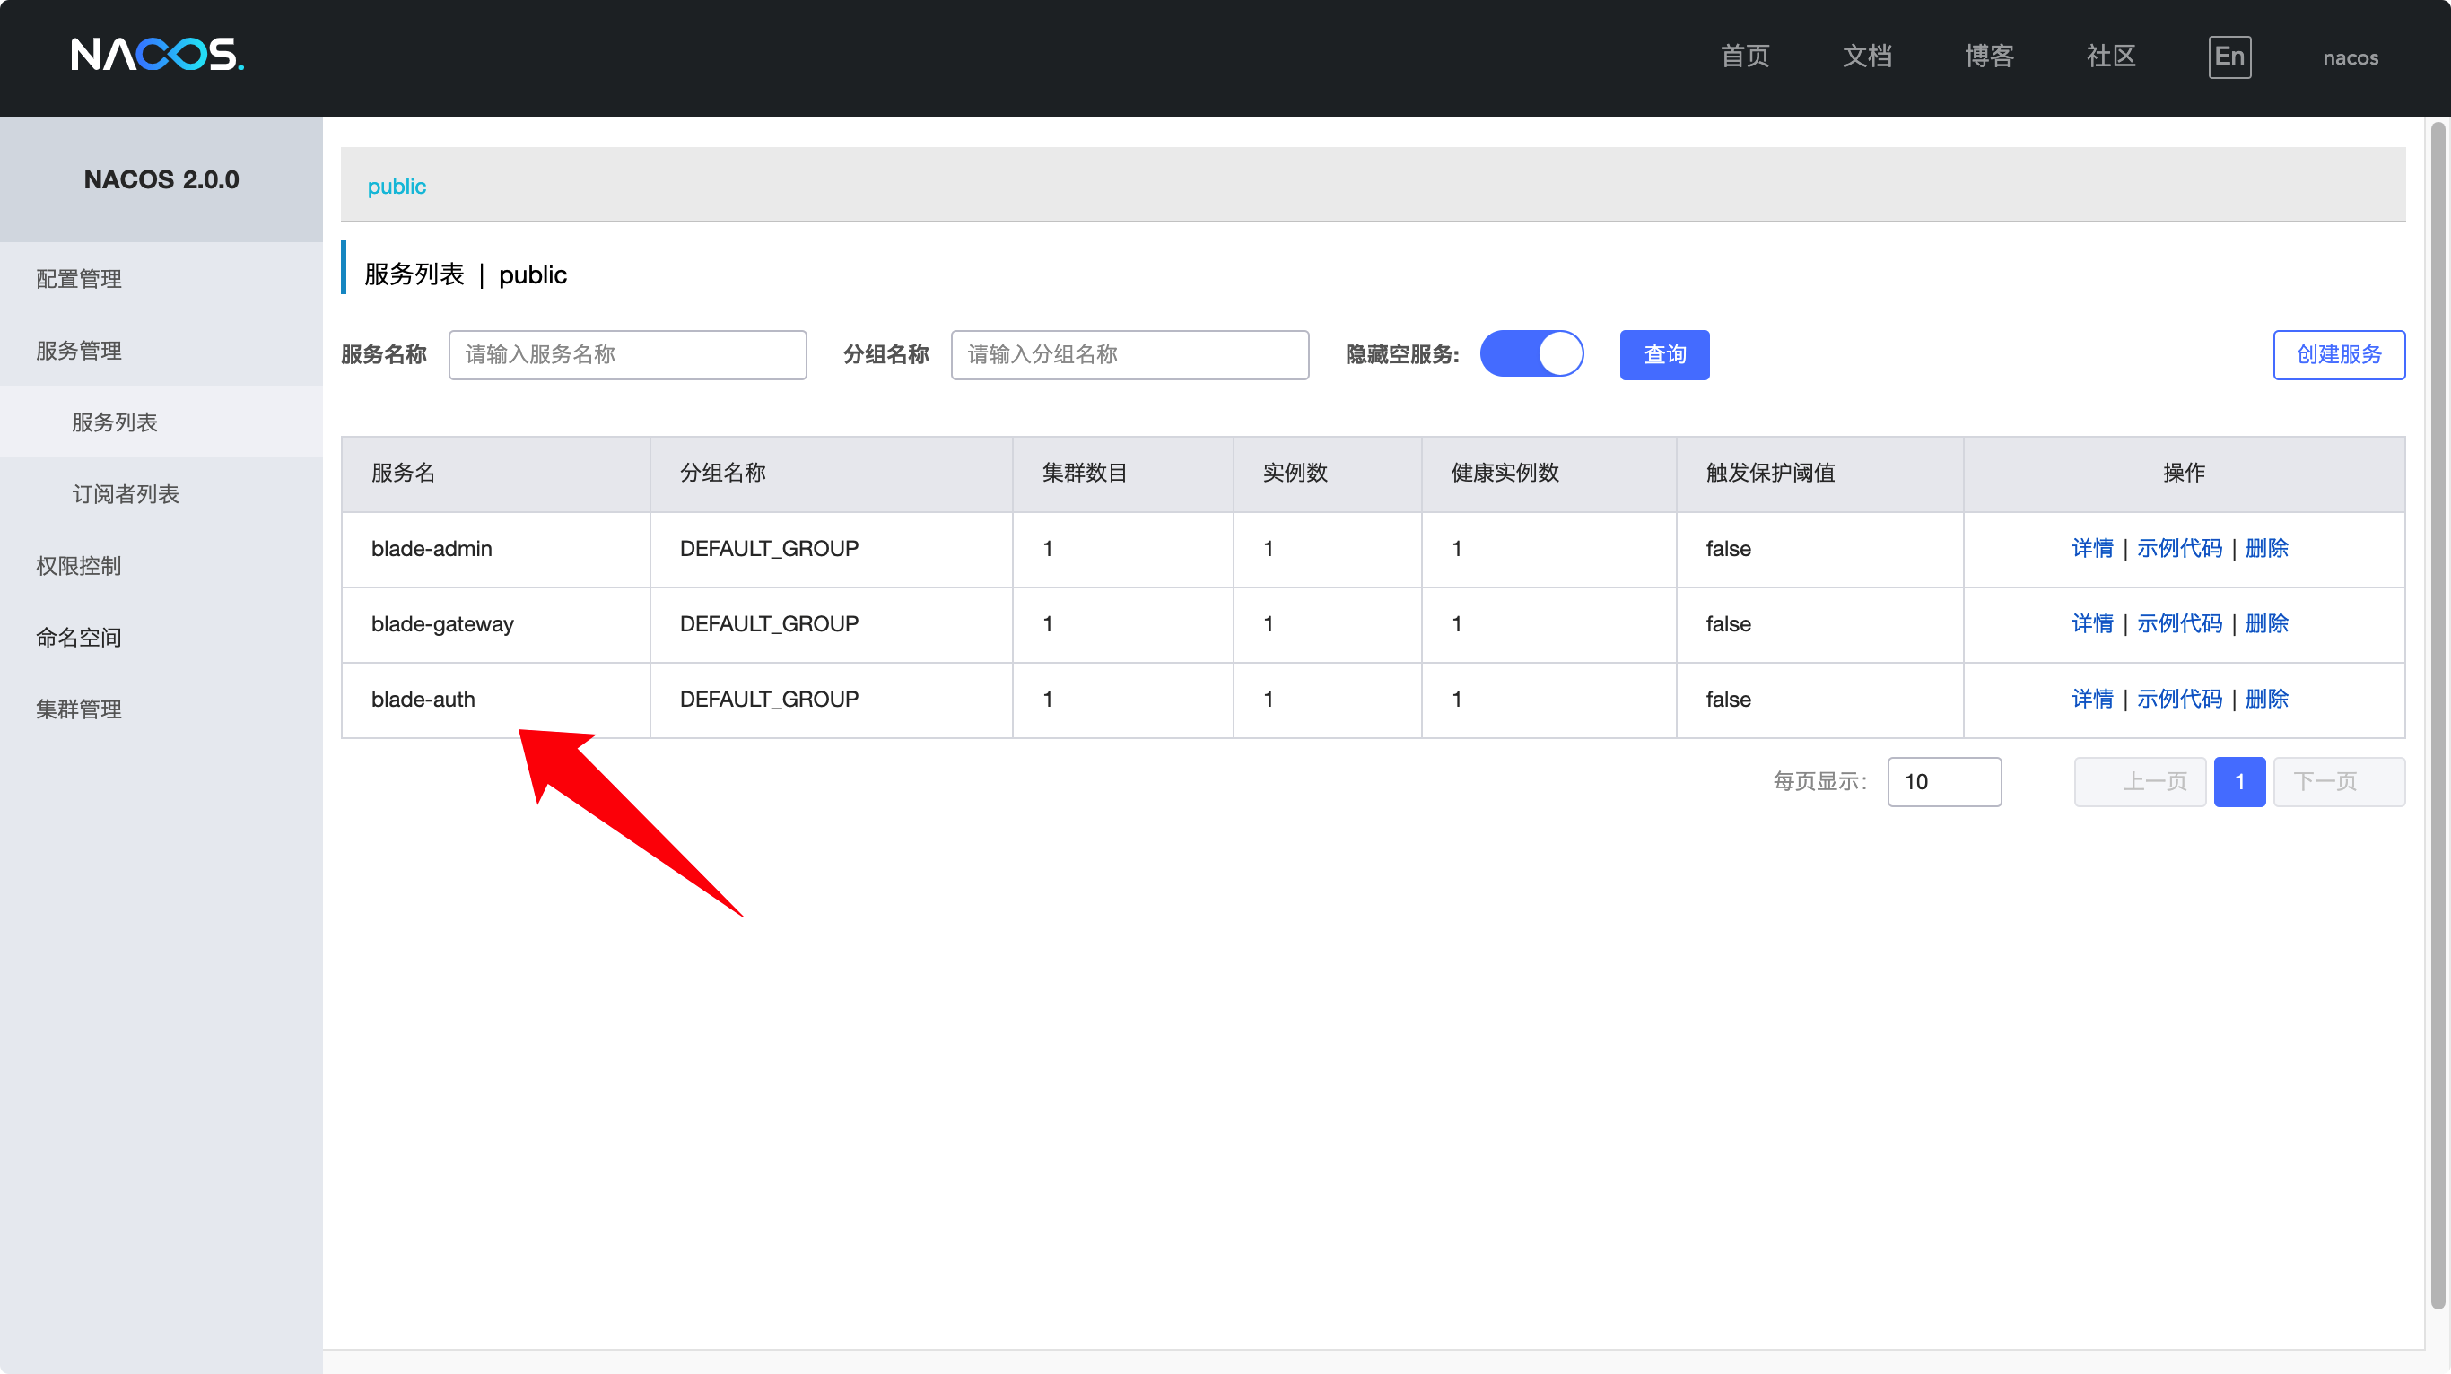This screenshot has height=1374, width=2451.
Task: Collapse 服务管理 in the sidebar
Action: click(x=161, y=350)
